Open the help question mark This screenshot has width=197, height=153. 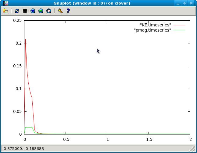coord(68,11)
